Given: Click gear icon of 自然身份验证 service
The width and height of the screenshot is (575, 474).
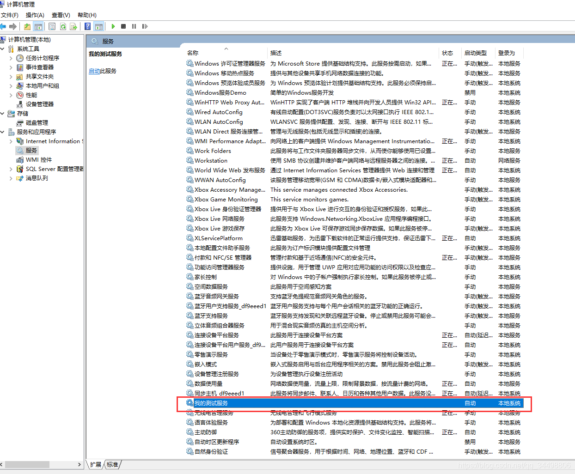Looking at the screenshot, I should click(x=190, y=452).
